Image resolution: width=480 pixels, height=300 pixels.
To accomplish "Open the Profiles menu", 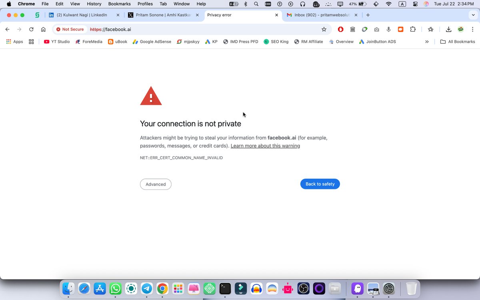I will [x=145, y=4].
